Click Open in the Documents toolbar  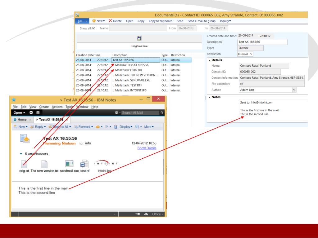(x=129, y=21)
